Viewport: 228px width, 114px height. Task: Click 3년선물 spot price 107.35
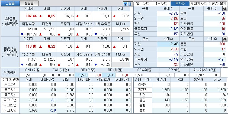point(106,16)
